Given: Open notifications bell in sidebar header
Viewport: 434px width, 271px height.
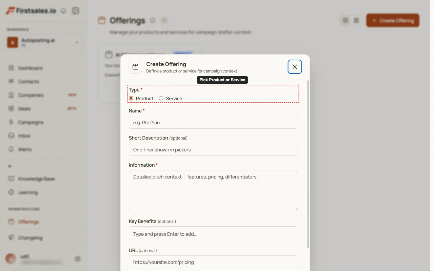Looking at the screenshot, I should pos(63,11).
